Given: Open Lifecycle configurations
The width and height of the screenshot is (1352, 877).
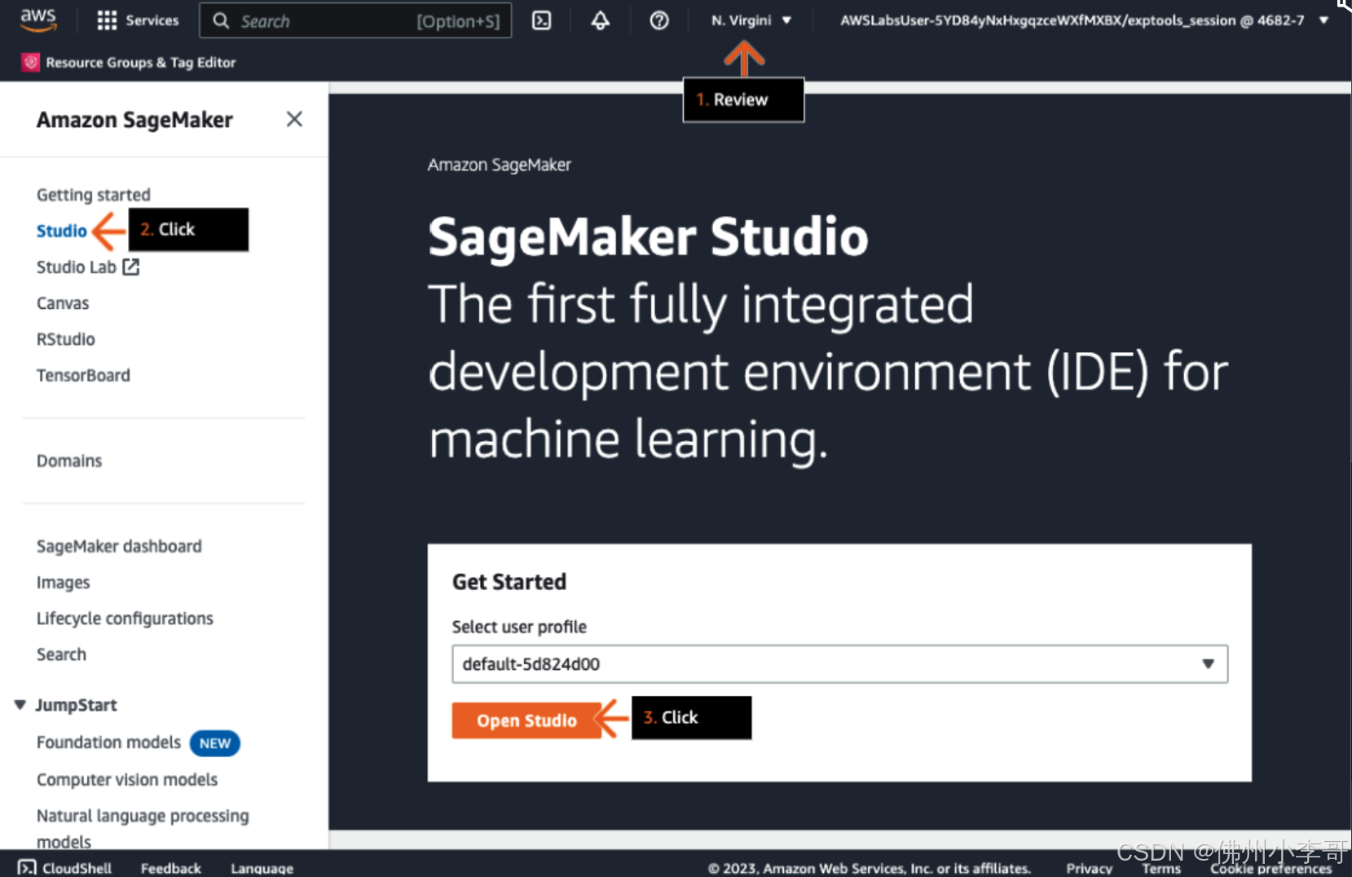Looking at the screenshot, I should pyautogui.click(x=125, y=618).
